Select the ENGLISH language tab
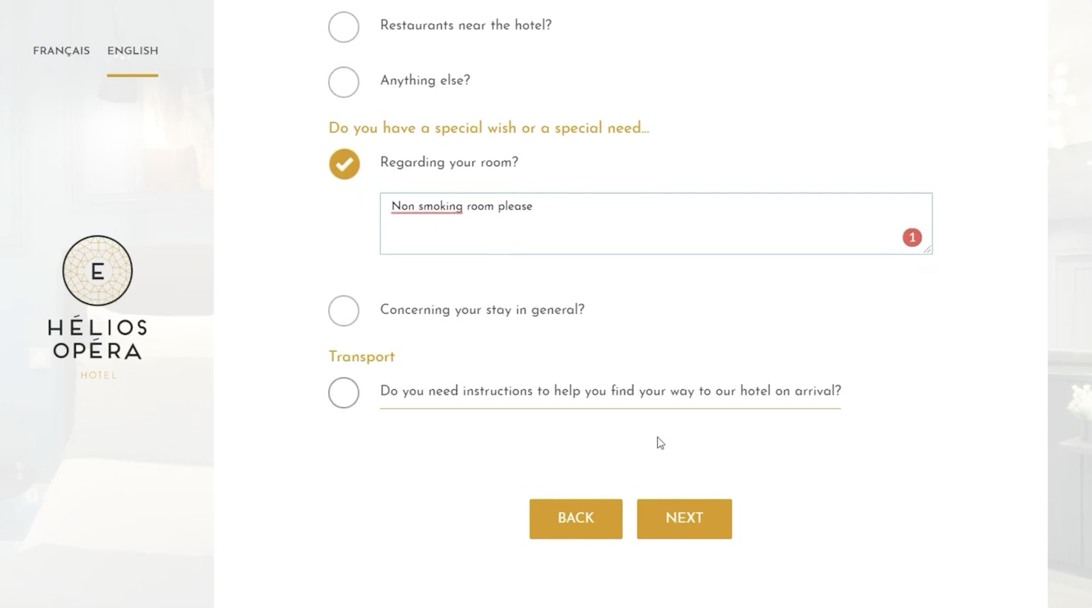 pyautogui.click(x=132, y=50)
